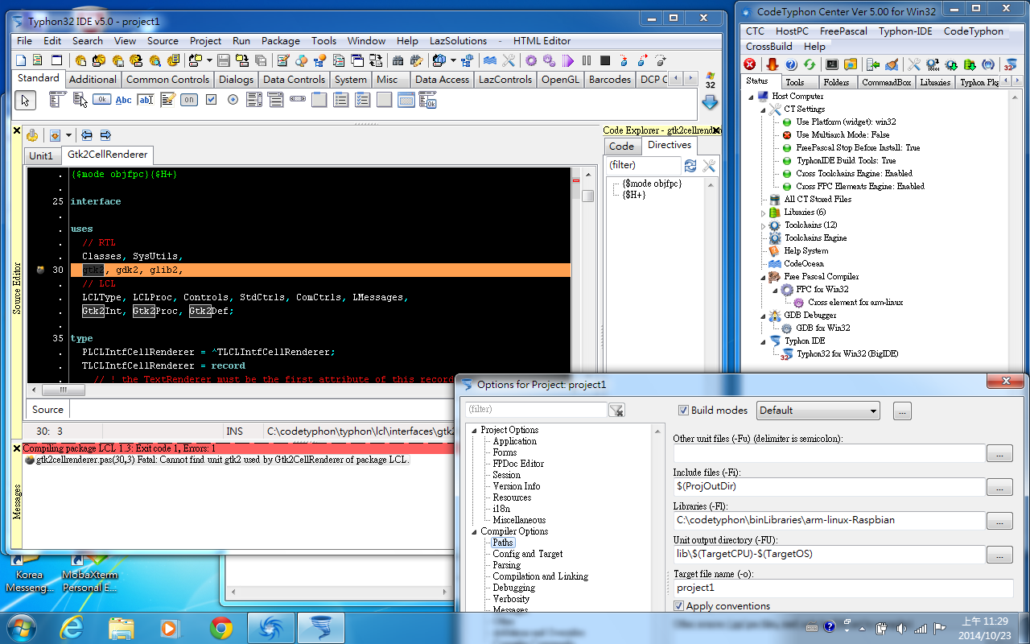Viewport: 1030px width, 644px height.
Task: Click the broom clean icon in CodeTyphon Center
Action: [x=891, y=64]
